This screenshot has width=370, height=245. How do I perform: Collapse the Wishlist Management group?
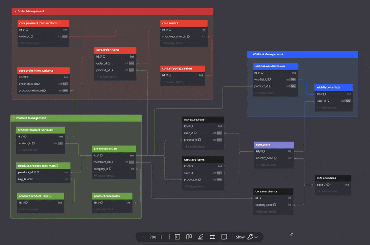coord(251,54)
